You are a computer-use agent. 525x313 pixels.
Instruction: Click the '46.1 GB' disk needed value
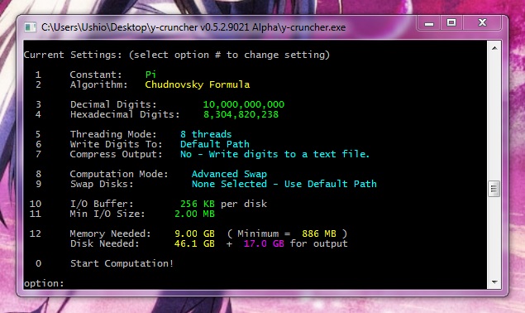pyautogui.click(x=194, y=243)
